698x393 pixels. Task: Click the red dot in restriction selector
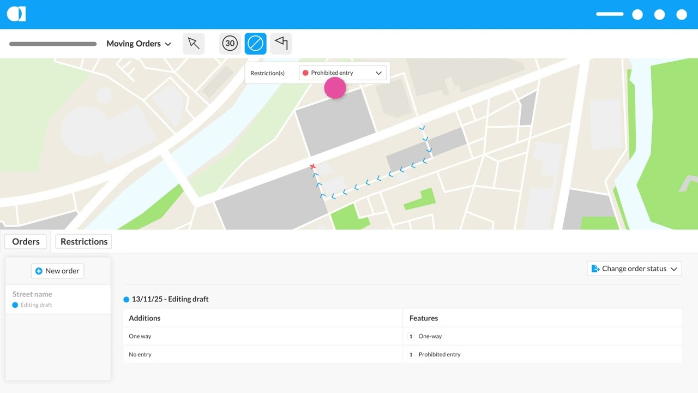point(305,73)
